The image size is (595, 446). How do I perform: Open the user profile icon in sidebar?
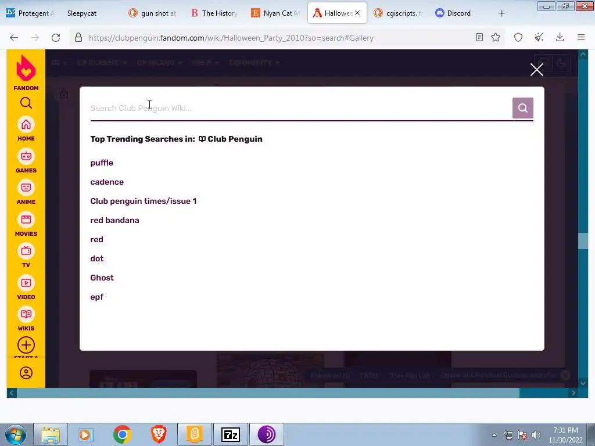tap(26, 373)
